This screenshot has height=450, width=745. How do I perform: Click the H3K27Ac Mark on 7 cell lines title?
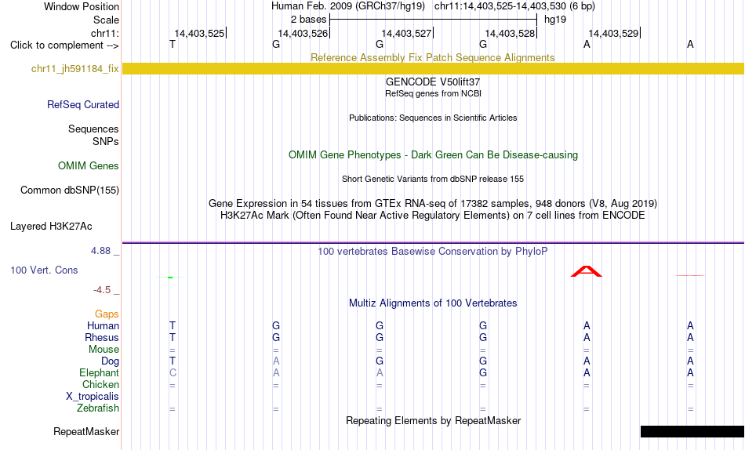[433, 216]
